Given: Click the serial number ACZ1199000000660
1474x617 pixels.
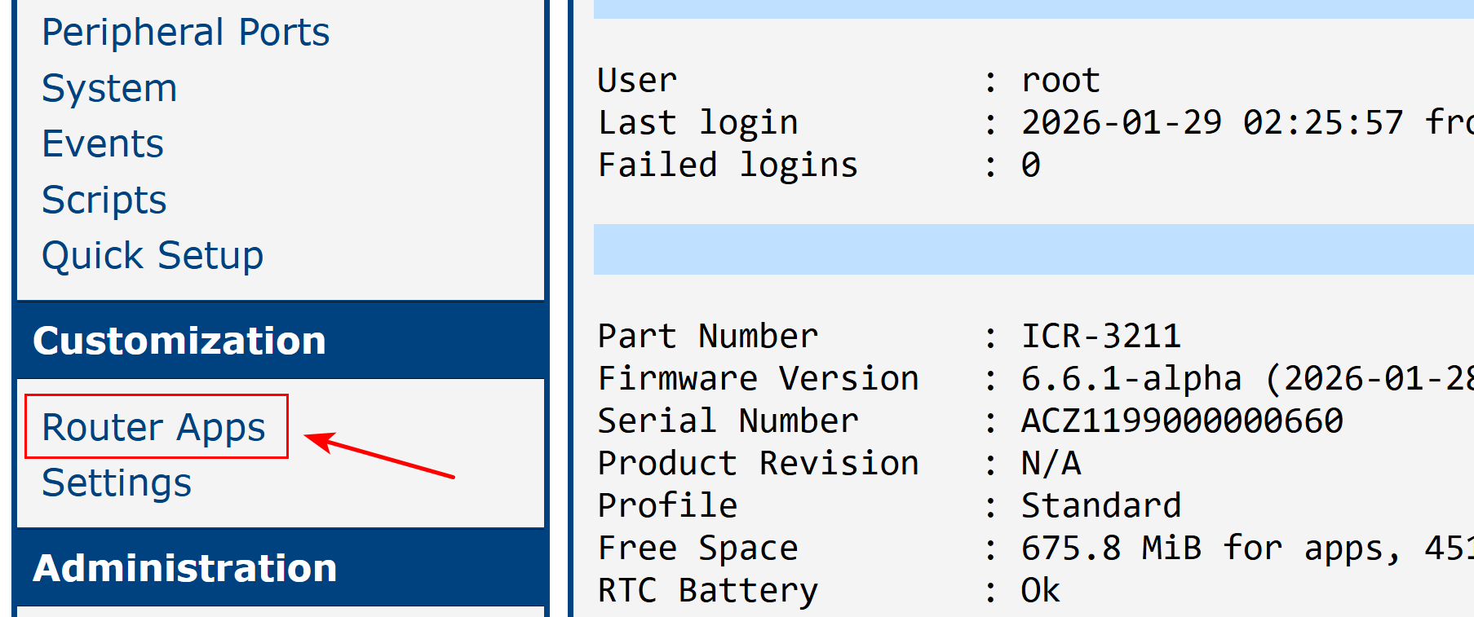Looking at the screenshot, I should coord(1181,421).
